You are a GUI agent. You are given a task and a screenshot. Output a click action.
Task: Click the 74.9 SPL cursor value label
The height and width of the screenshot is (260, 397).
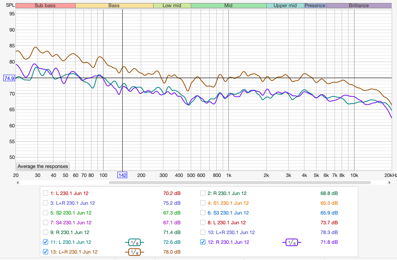pyautogui.click(x=9, y=78)
